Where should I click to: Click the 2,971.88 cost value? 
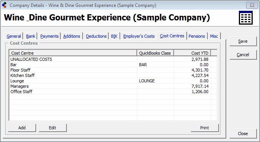pyautogui.click(x=200, y=59)
